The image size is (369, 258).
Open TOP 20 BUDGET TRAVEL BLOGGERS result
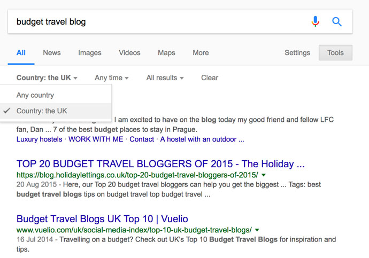pyautogui.click(x=160, y=164)
